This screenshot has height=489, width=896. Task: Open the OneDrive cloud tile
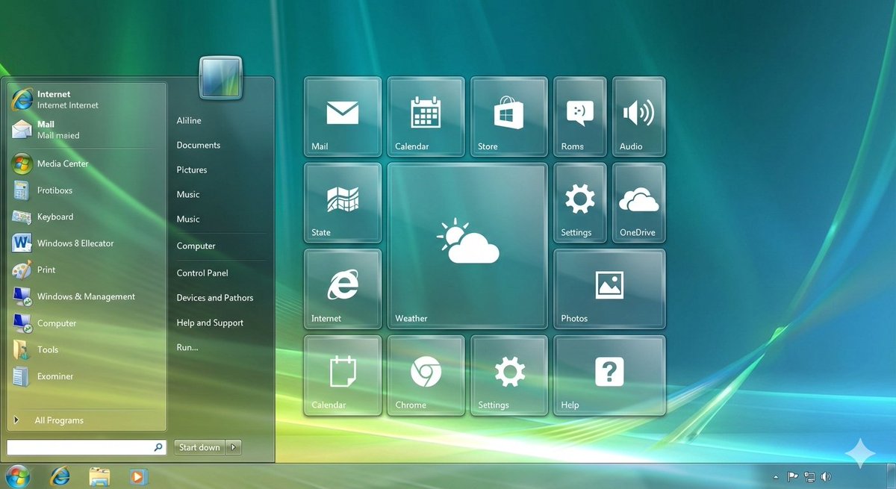(638, 202)
